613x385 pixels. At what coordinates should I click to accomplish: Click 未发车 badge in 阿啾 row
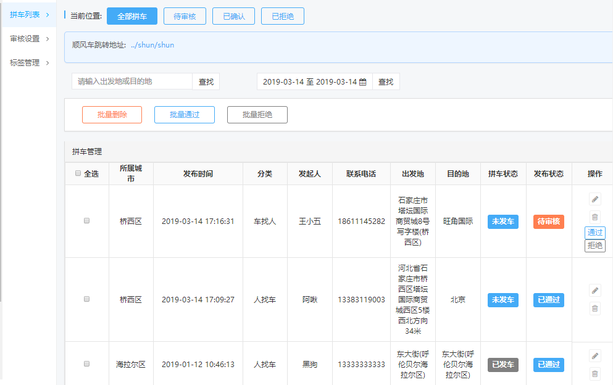[x=502, y=300]
